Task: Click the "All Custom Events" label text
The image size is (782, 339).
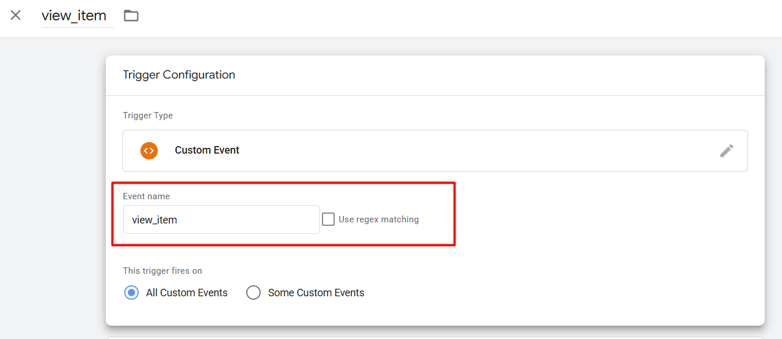Action: 187,293
